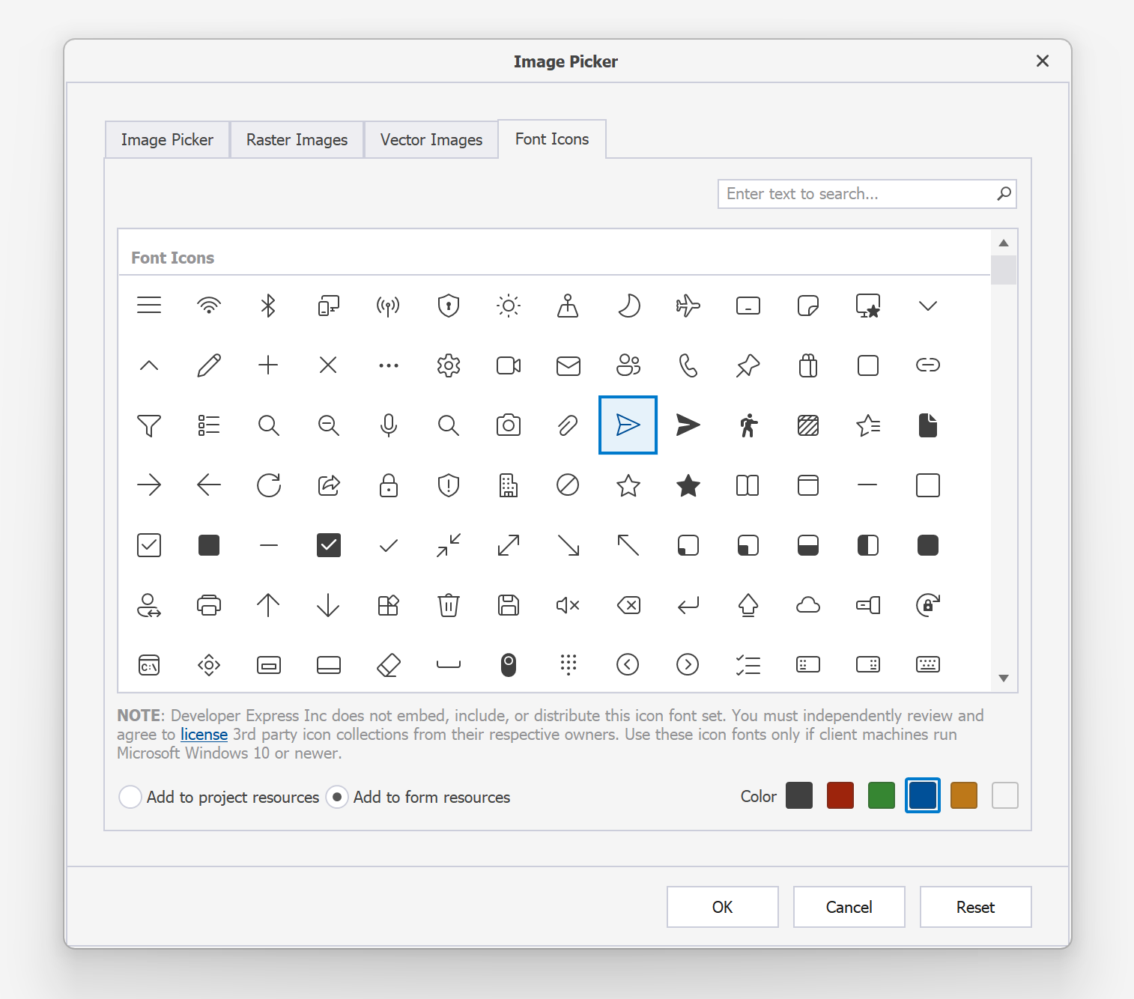Open the Raster Images tab
This screenshot has height=999, width=1134.
tap(297, 140)
